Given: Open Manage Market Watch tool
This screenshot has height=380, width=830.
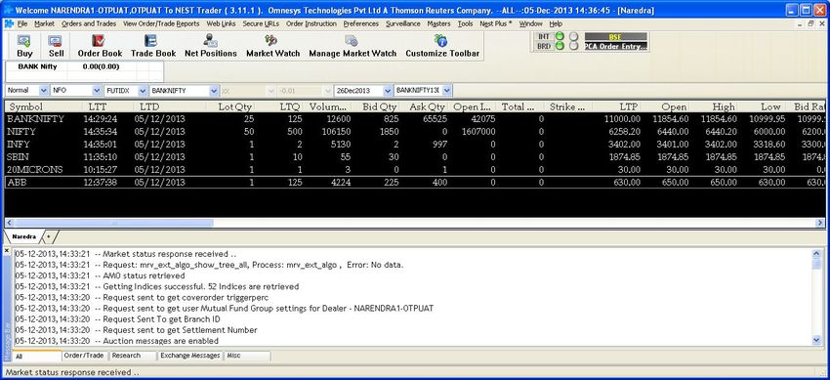Looking at the screenshot, I should [353, 46].
